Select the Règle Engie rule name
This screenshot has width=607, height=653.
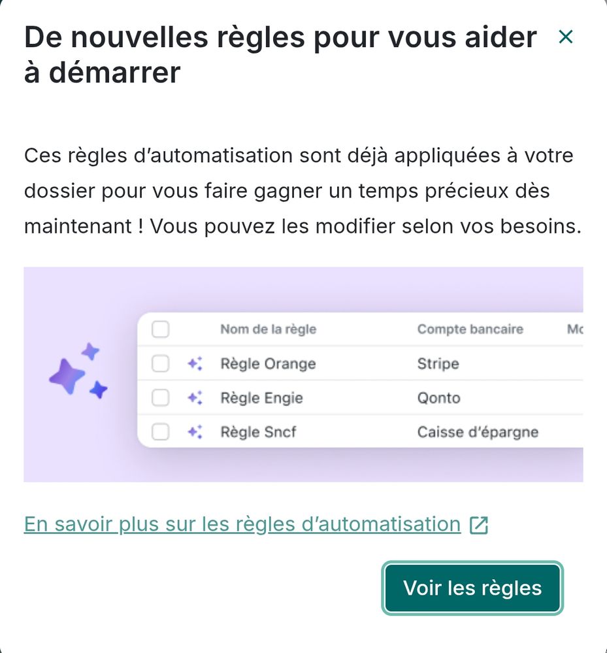point(261,397)
